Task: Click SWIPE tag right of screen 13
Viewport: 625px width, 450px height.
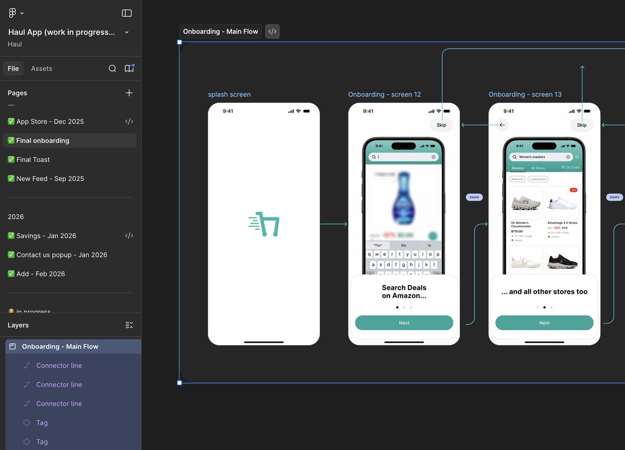Action: tap(615, 197)
